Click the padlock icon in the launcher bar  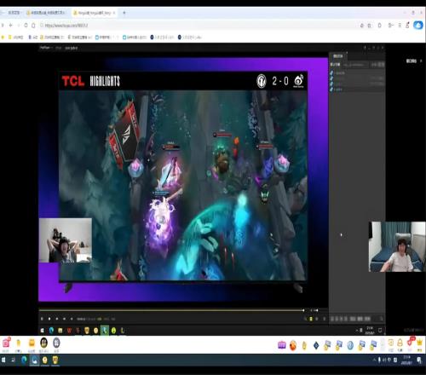click(x=400, y=343)
